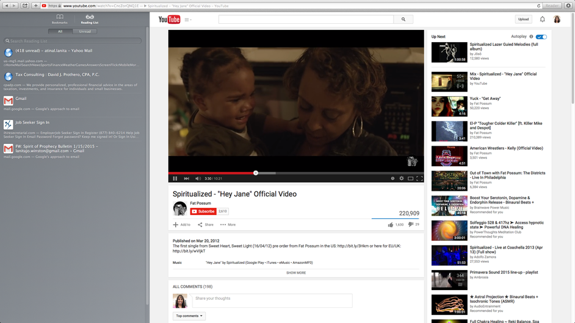Viewport: 575px width, 323px height.
Task: Open the video info annotations icon
Action: (x=392, y=179)
